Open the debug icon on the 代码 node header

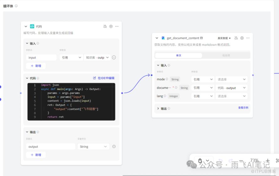[105, 26]
